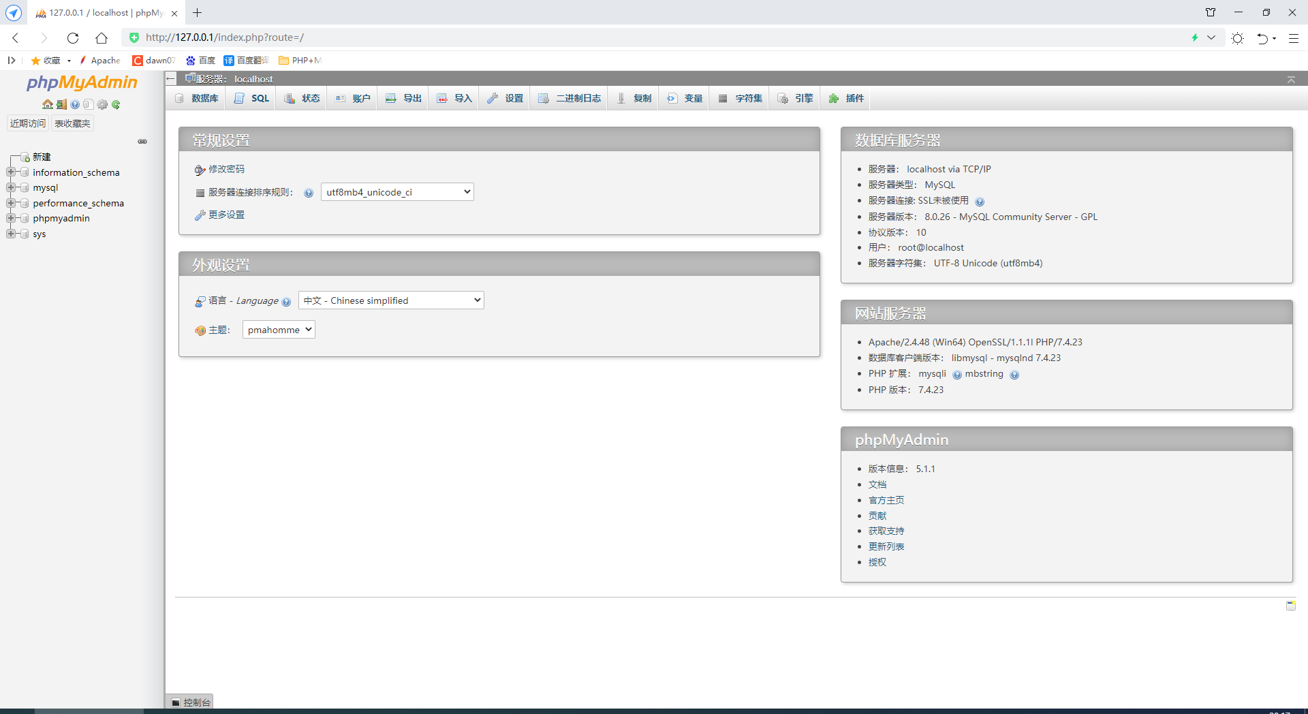
Task: Open new browser tab with plus button
Action: 198,12
